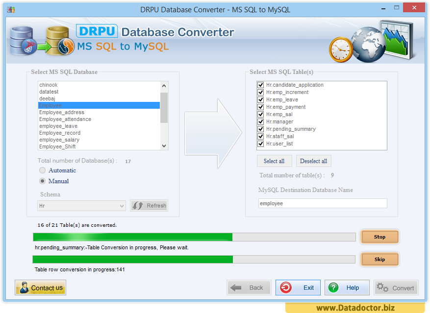Uncheck Hr.emp_payment table
The width and height of the screenshot is (430, 313).
click(x=260, y=107)
